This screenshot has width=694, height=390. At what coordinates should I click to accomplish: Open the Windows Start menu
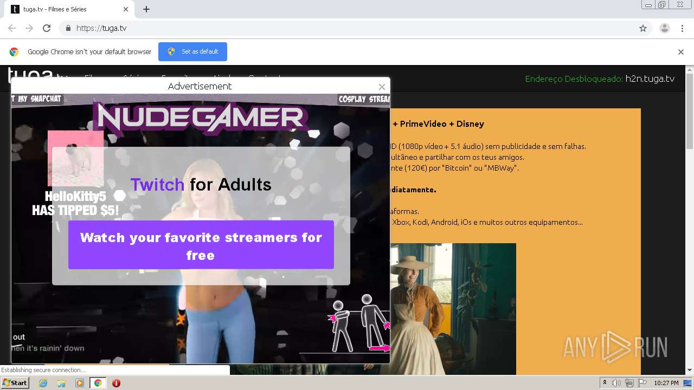[15, 383]
